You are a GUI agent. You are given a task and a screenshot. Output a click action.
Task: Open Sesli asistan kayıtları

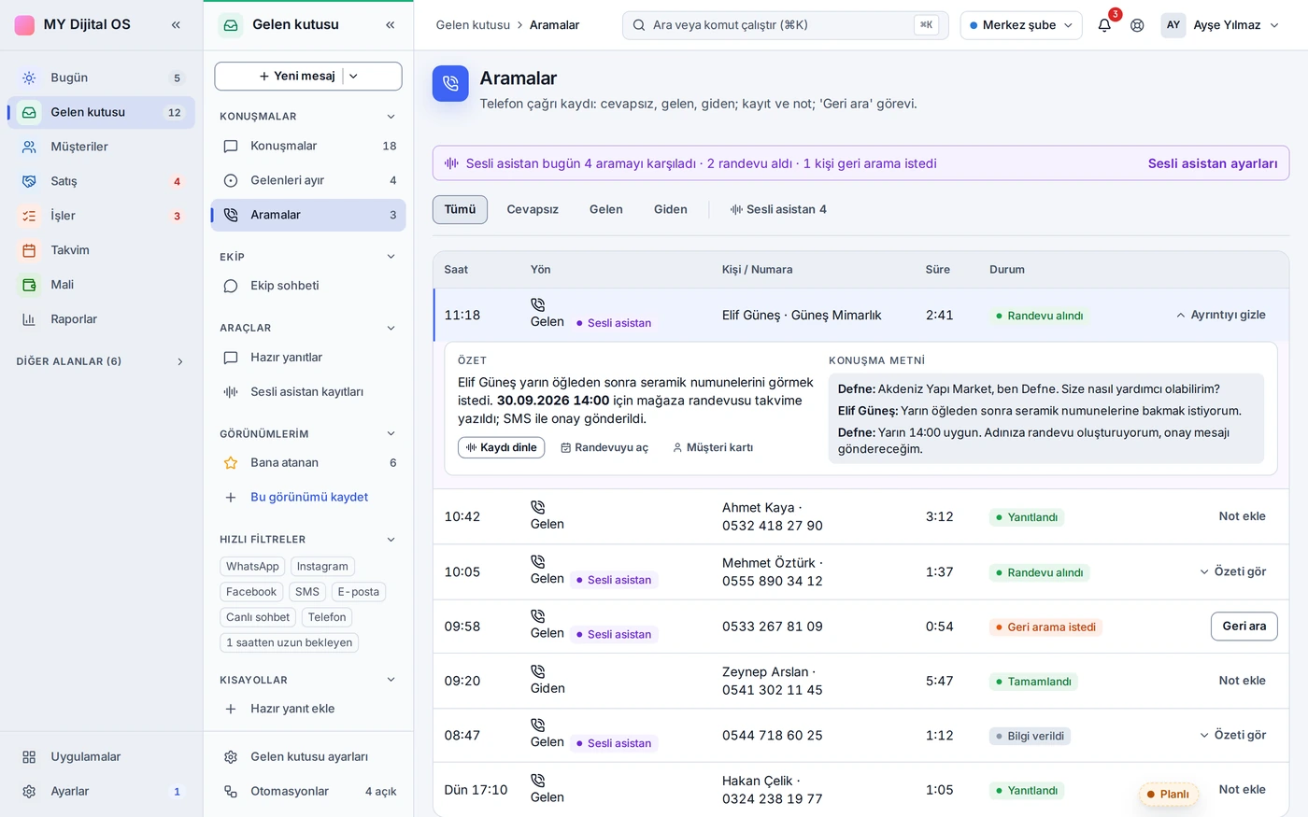tap(308, 392)
